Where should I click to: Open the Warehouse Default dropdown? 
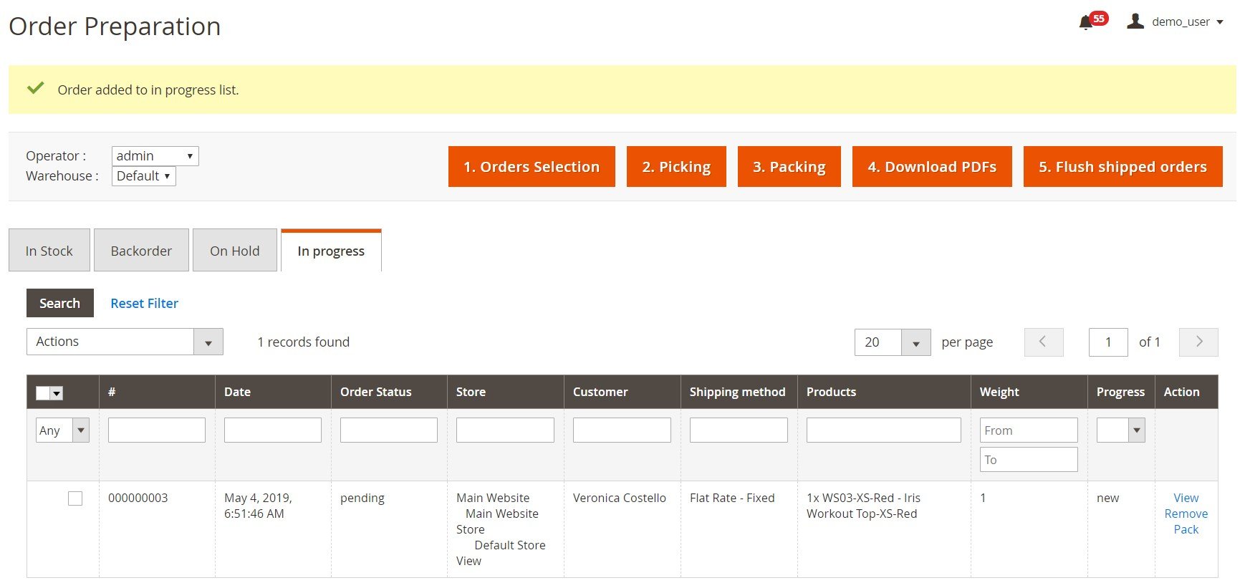point(143,176)
